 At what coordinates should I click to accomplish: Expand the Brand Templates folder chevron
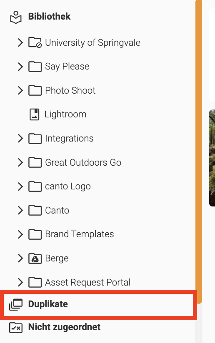20,234
